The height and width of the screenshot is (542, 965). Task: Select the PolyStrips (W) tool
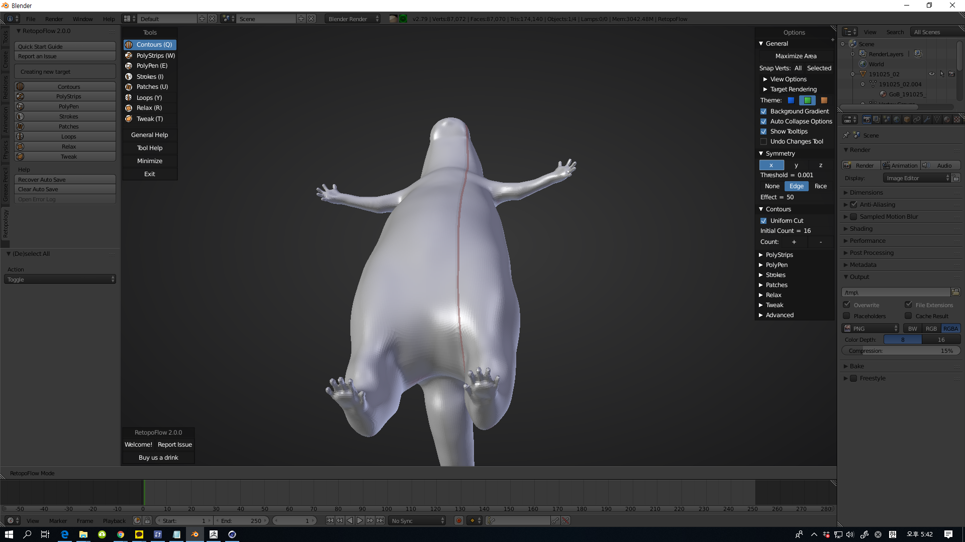(150, 56)
